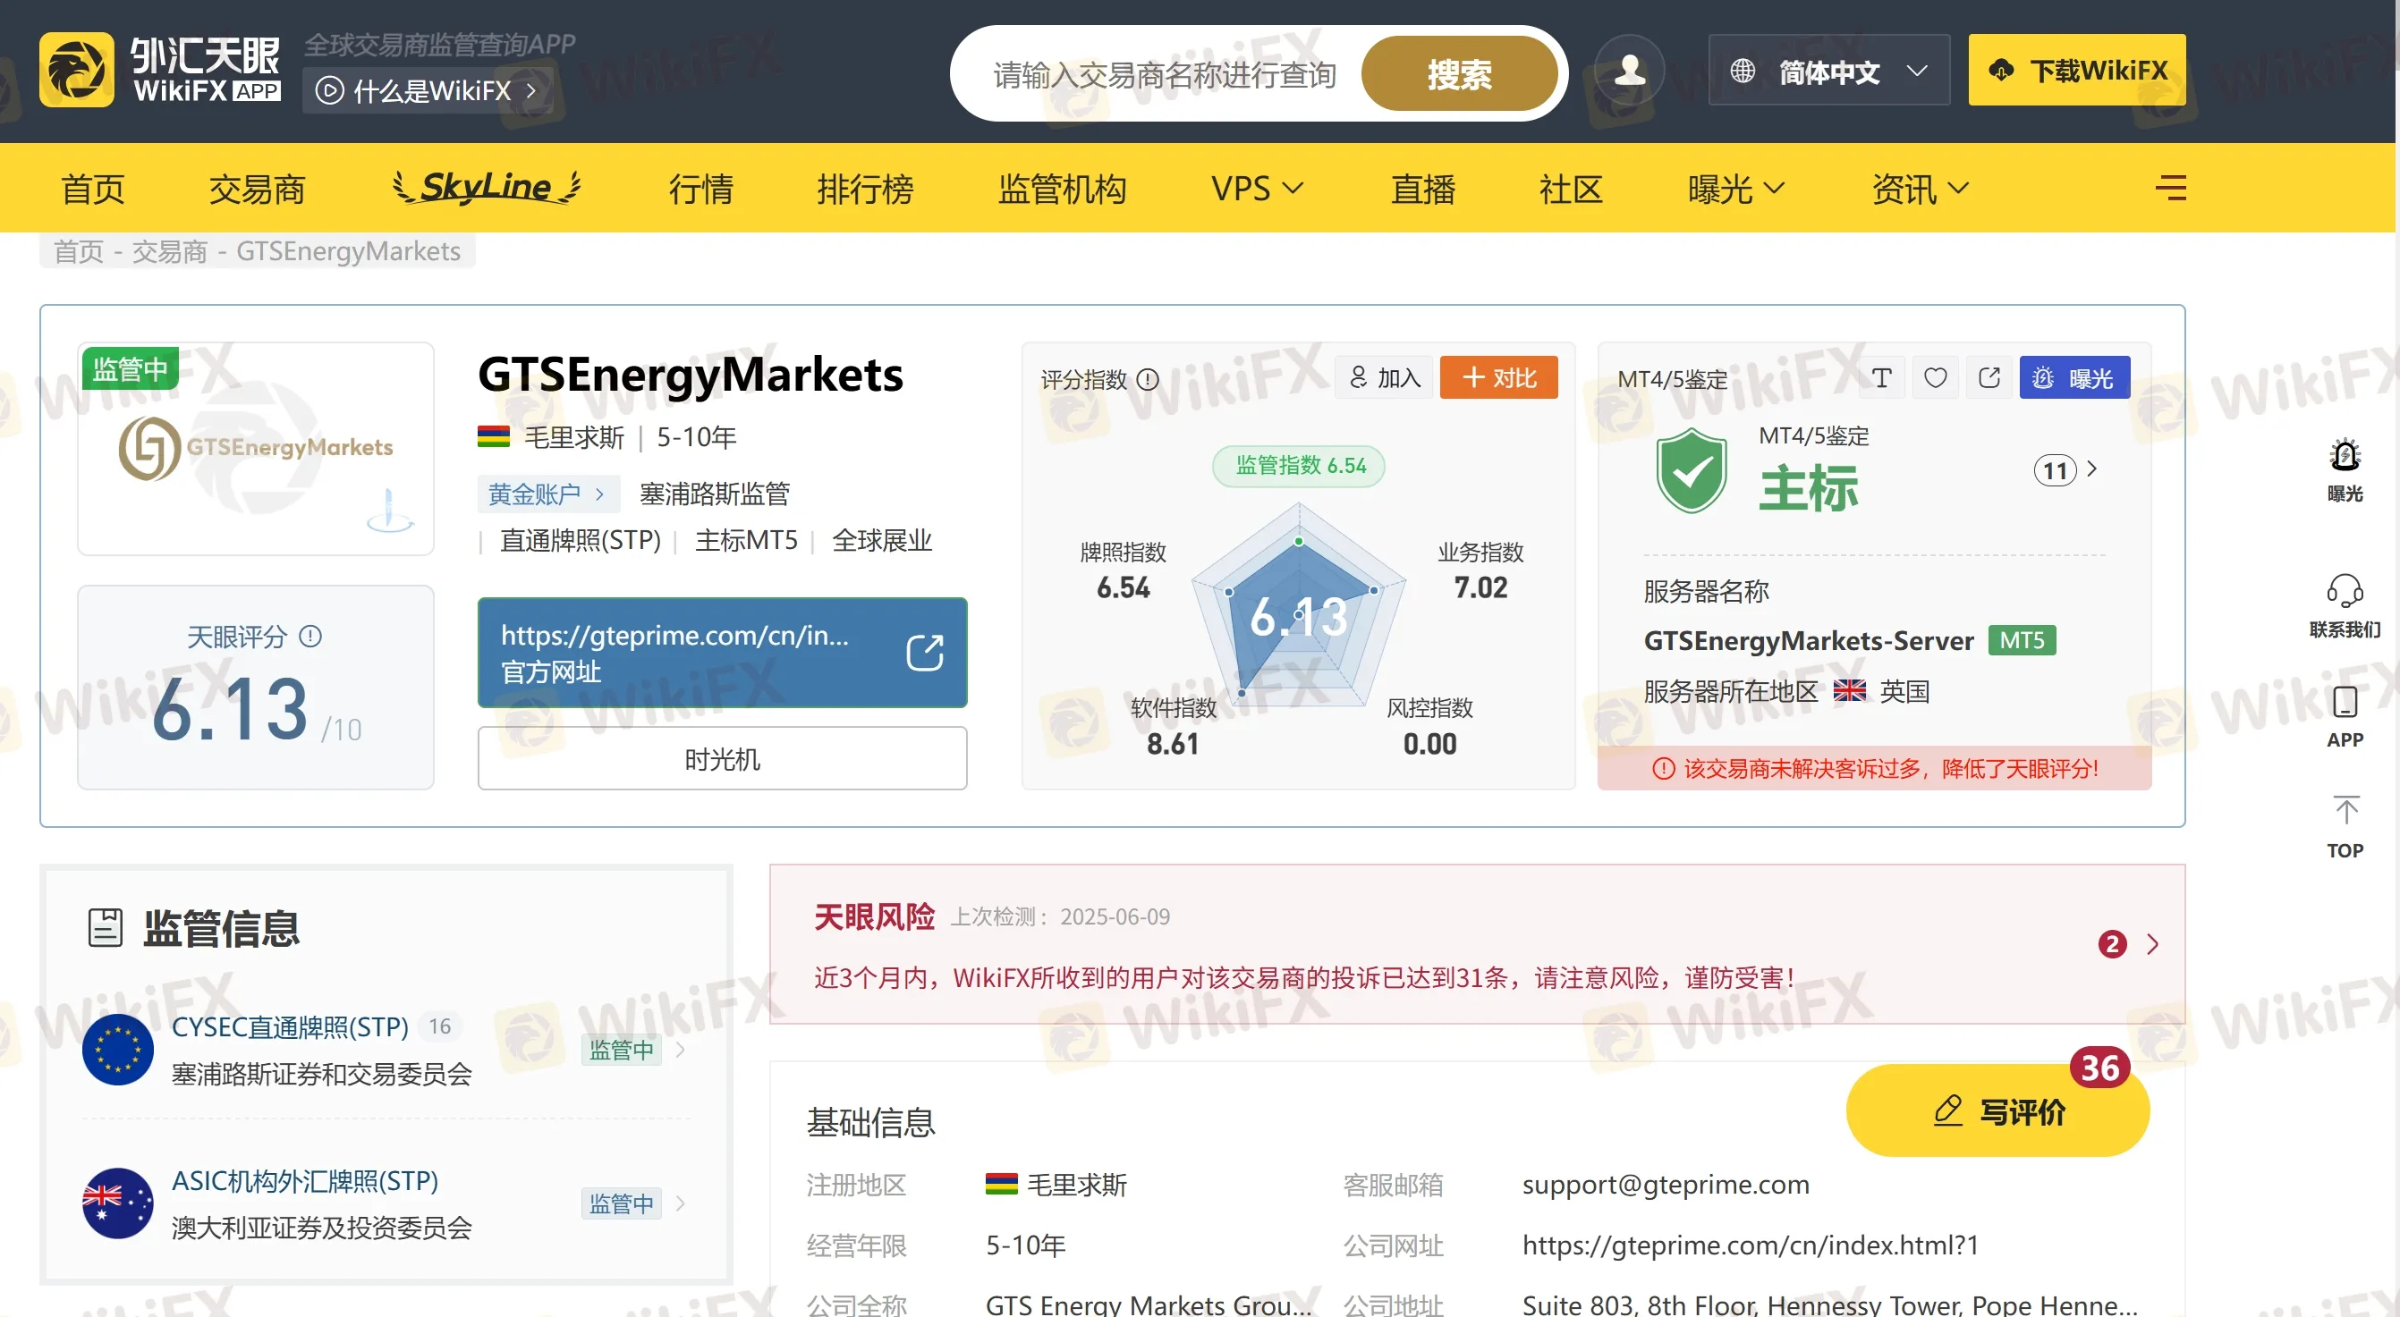The image size is (2400, 1317).
Task: Expand the 资讯 navigation dropdown
Action: coord(1920,189)
